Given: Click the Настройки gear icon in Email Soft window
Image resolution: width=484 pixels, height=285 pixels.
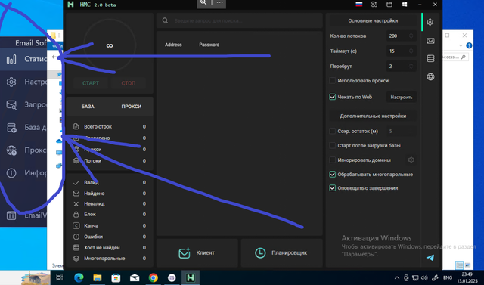Looking at the screenshot, I should [x=11, y=82].
